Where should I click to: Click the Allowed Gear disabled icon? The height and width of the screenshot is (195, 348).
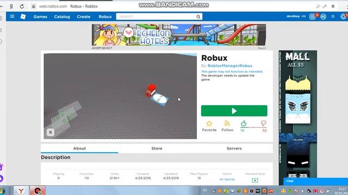pos(255,180)
